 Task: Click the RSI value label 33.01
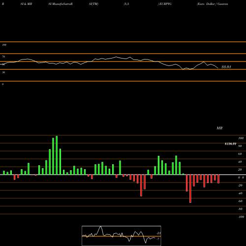tap(226, 67)
